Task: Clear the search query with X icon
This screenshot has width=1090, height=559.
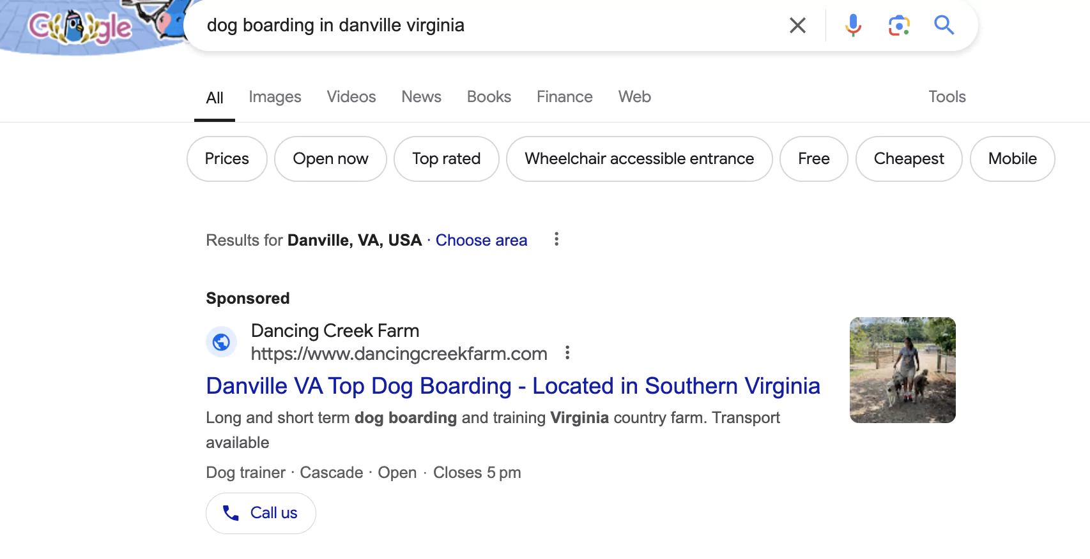Action: tap(797, 26)
